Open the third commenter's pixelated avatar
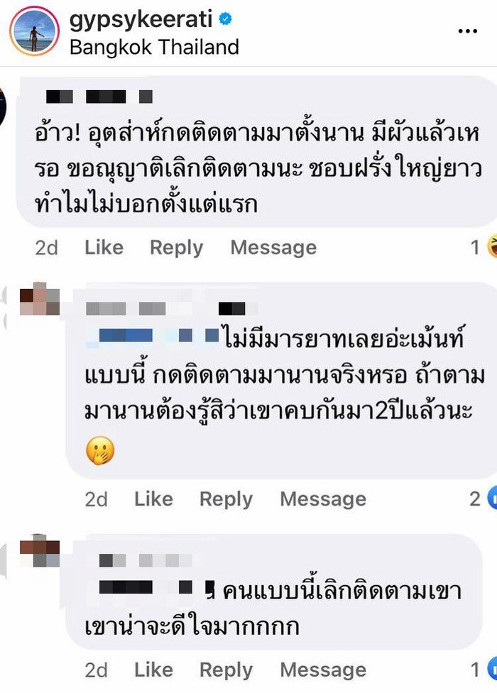This screenshot has width=497, height=693. click(x=39, y=551)
